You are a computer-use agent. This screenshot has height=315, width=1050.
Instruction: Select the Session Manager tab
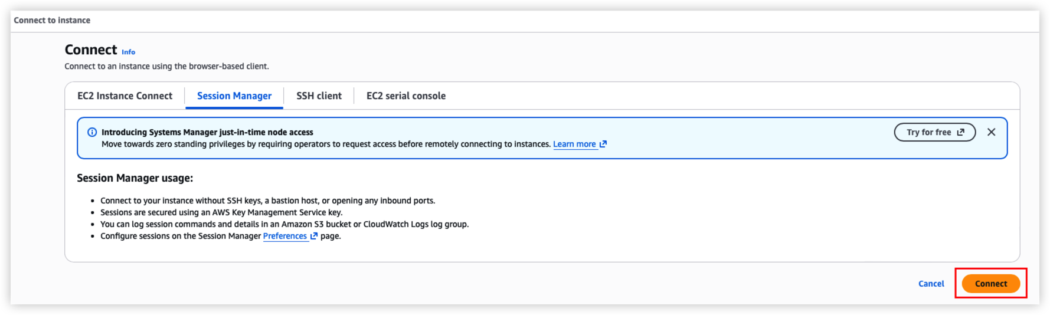(234, 96)
